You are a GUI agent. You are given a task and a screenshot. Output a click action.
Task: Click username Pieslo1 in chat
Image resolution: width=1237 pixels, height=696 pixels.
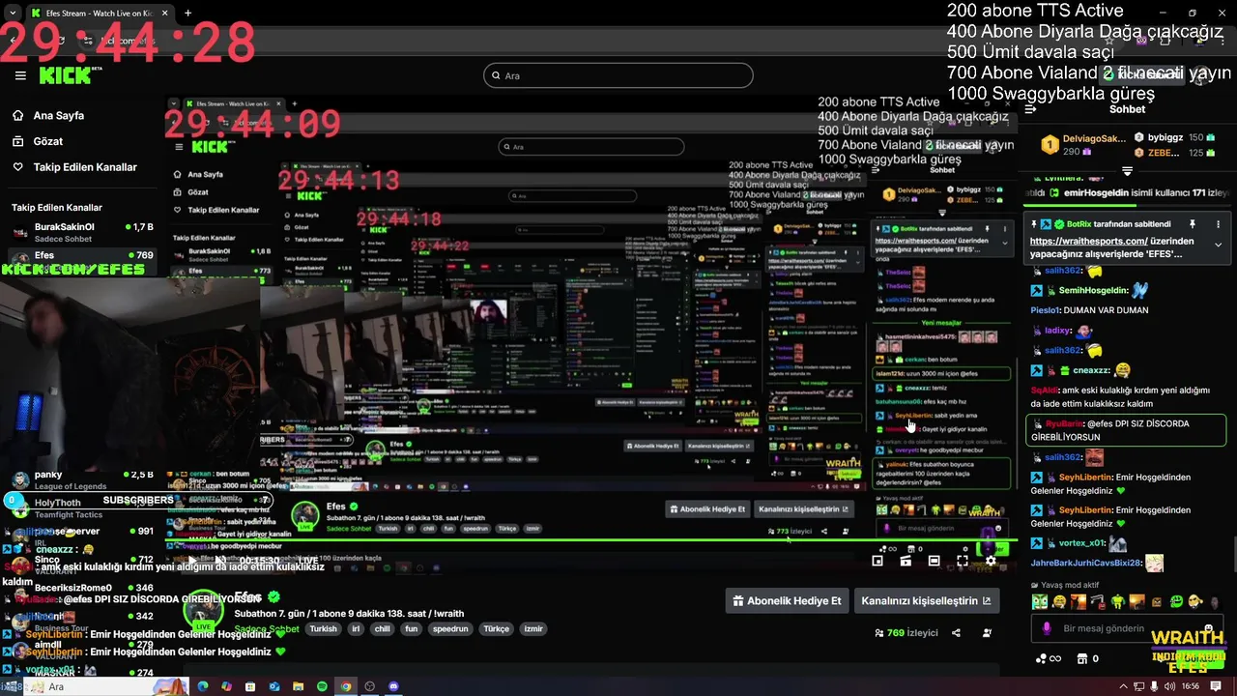[1046, 310]
